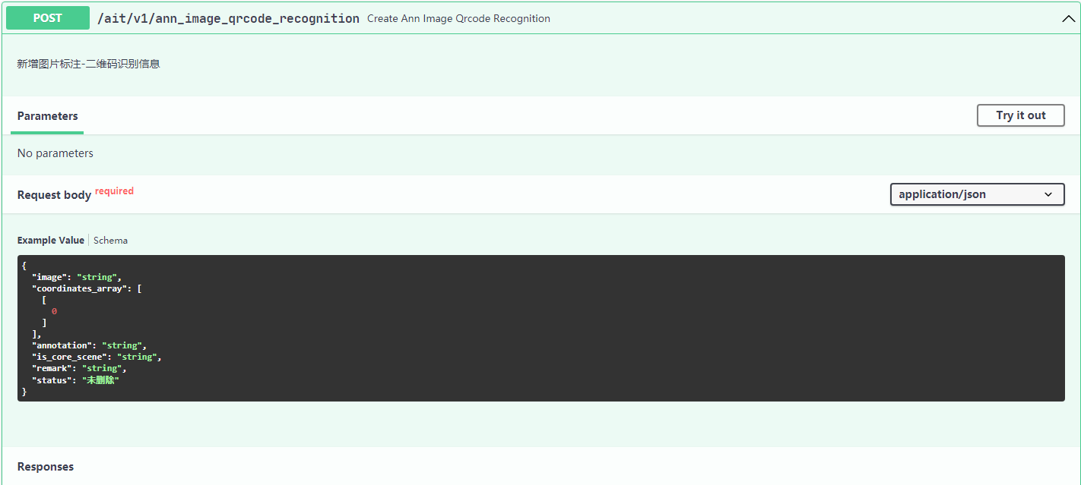Click the Create Ann Image Qrcode Recognition summary

[458, 18]
